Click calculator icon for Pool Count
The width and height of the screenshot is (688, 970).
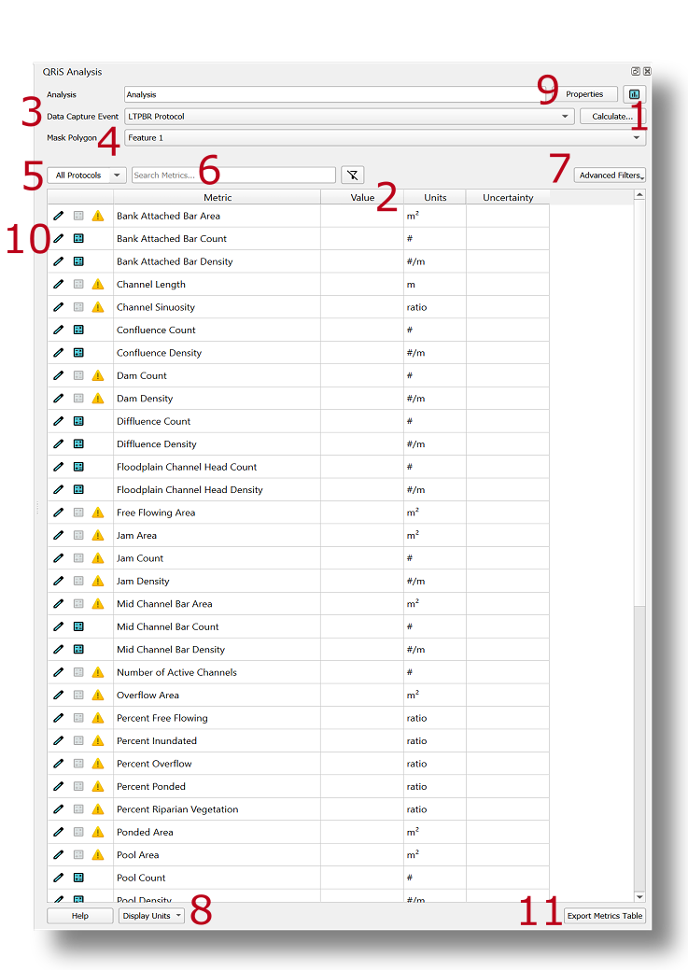(x=78, y=878)
